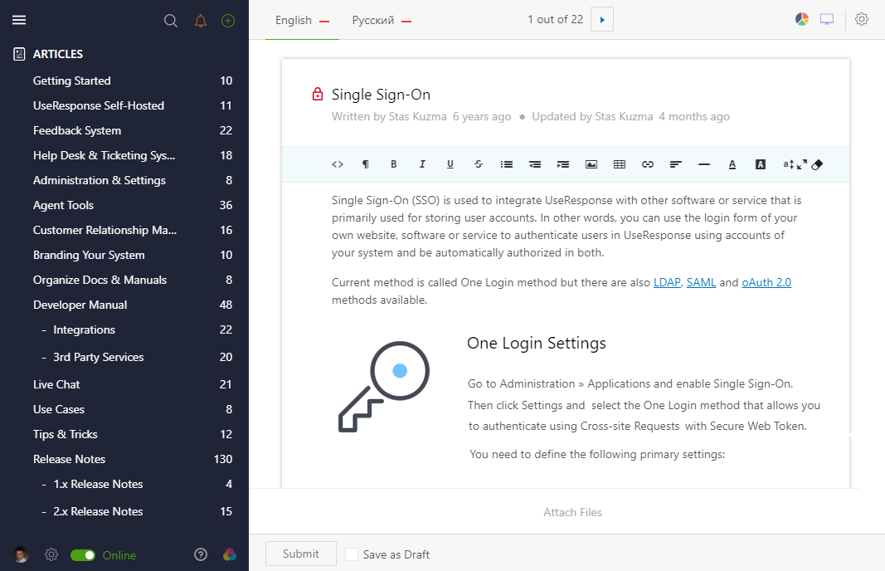Toggle bold formatting in the editor toolbar
885x571 pixels.
[x=394, y=164]
